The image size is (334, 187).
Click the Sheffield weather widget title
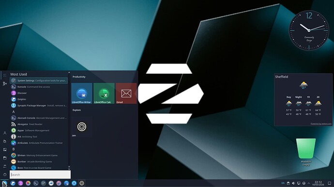click(282, 77)
